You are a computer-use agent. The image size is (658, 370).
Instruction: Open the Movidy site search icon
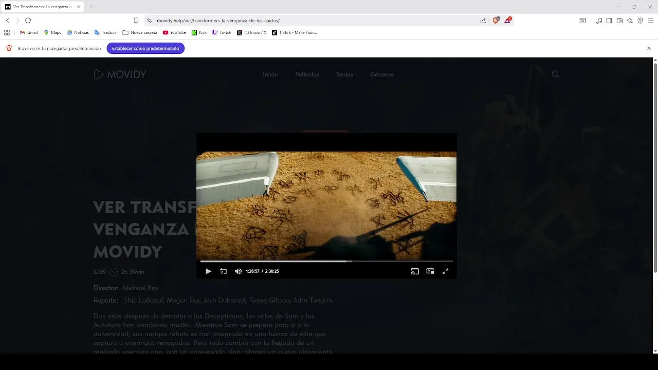(555, 75)
